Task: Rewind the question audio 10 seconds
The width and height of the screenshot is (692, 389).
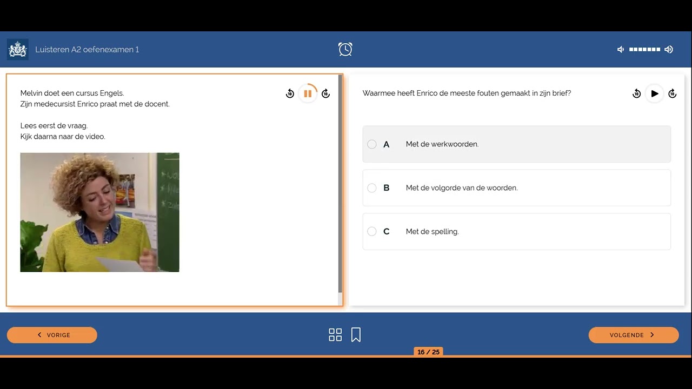Action: [x=636, y=93]
